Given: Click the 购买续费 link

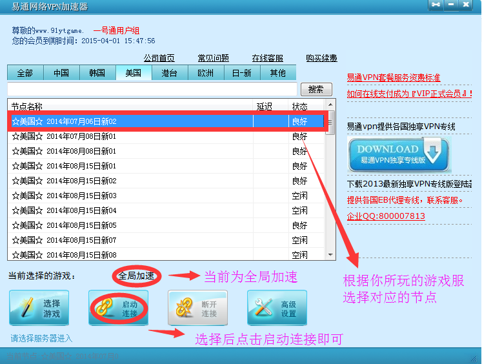Looking at the screenshot, I should 321,58.
